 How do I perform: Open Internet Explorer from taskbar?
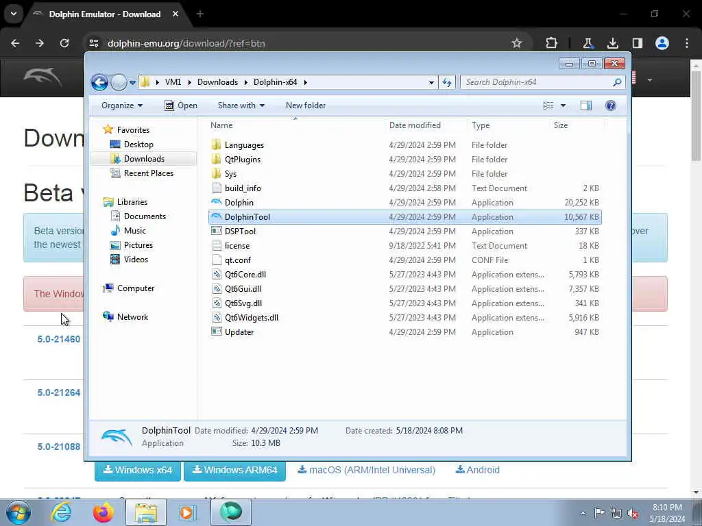pos(61,512)
